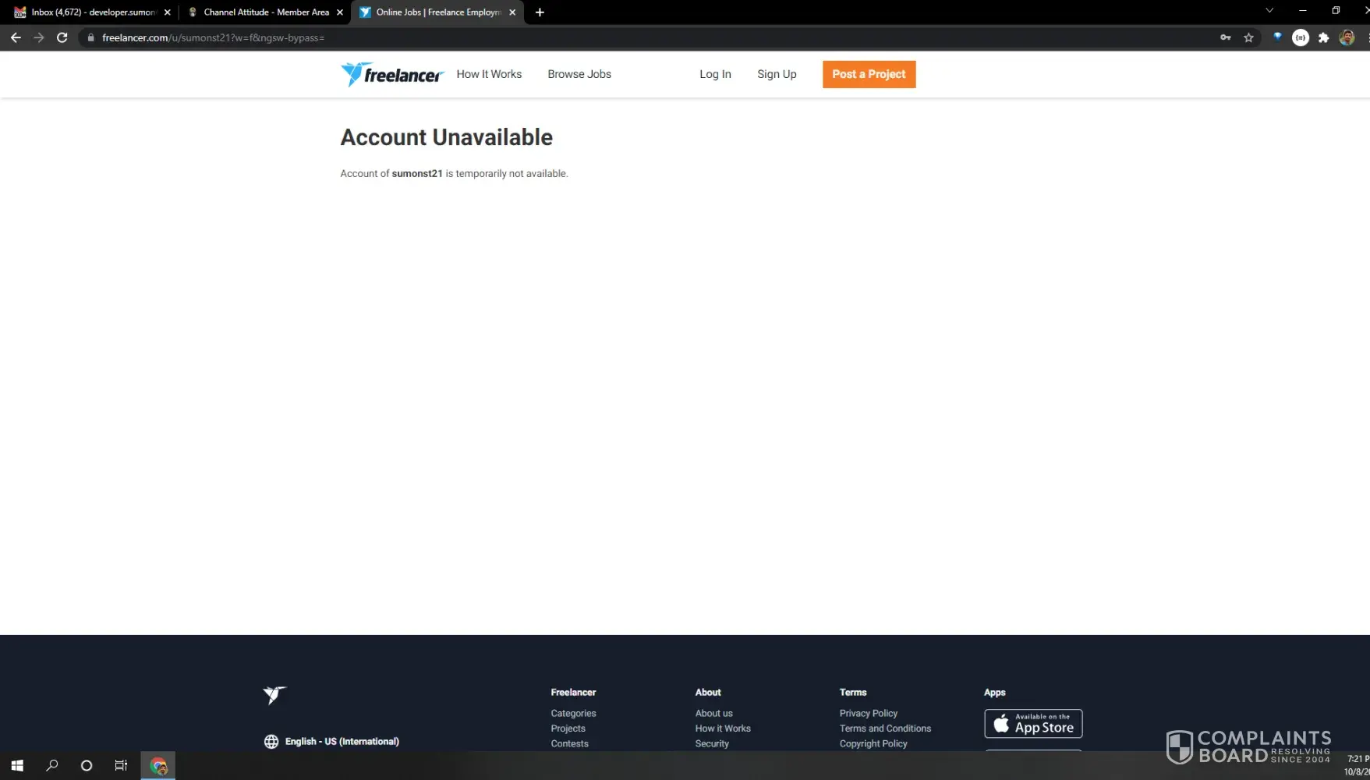The height and width of the screenshot is (780, 1370).
Task: Bookmark page with the star icon
Action: click(1248, 37)
